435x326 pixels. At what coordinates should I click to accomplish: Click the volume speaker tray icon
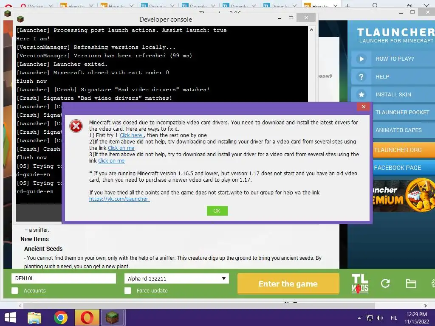click(x=380, y=318)
